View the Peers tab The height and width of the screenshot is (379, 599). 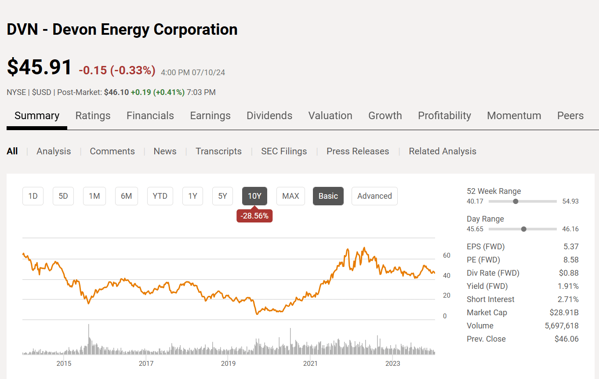point(570,116)
